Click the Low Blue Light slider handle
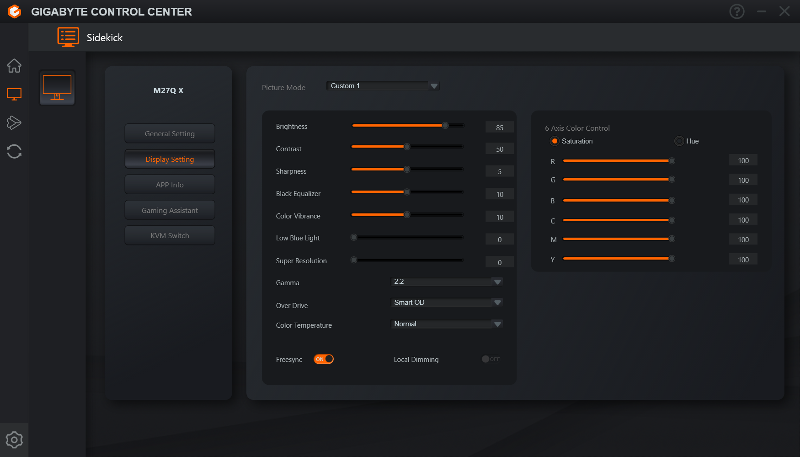This screenshot has width=800, height=457. coord(354,237)
